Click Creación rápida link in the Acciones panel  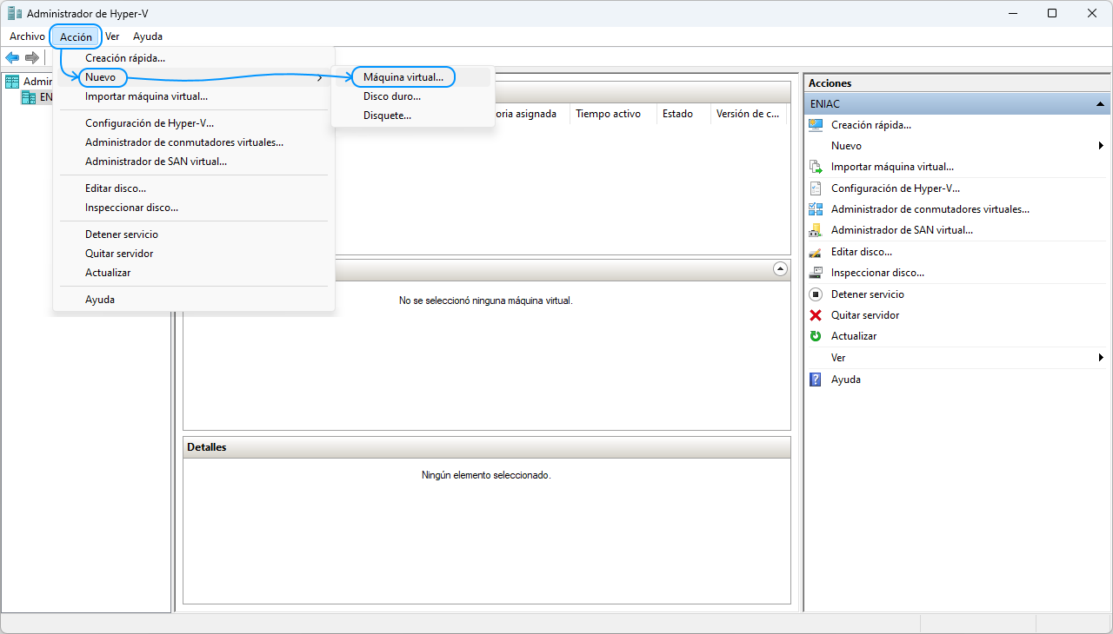coord(871,125)
